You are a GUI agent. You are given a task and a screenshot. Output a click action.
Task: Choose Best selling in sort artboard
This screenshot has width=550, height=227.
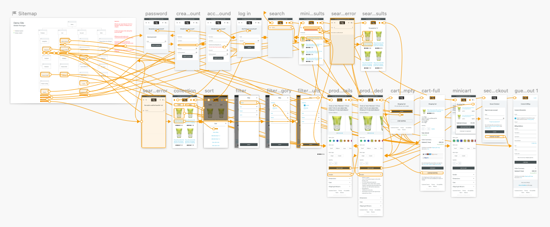216,132
